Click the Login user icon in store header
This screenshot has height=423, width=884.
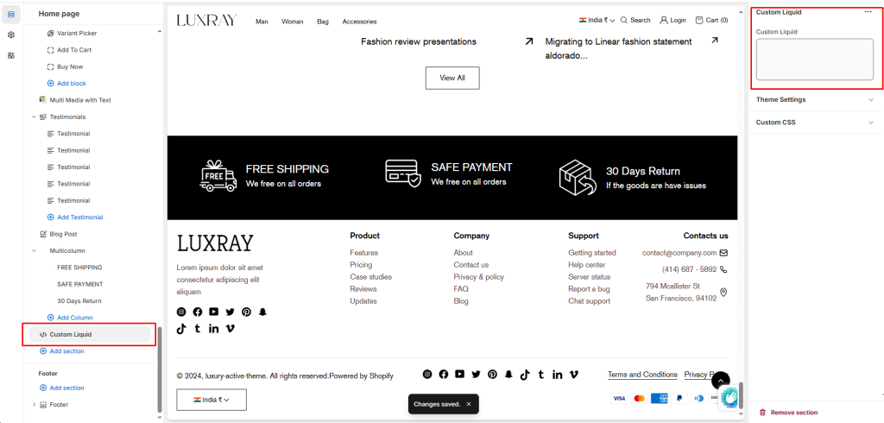click(664, 20)
